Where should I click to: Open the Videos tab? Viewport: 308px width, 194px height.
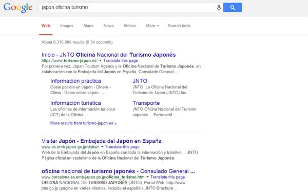tap(130, 26)
